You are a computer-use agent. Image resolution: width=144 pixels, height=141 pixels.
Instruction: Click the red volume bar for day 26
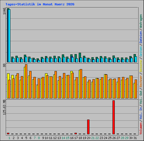(114, 117)
